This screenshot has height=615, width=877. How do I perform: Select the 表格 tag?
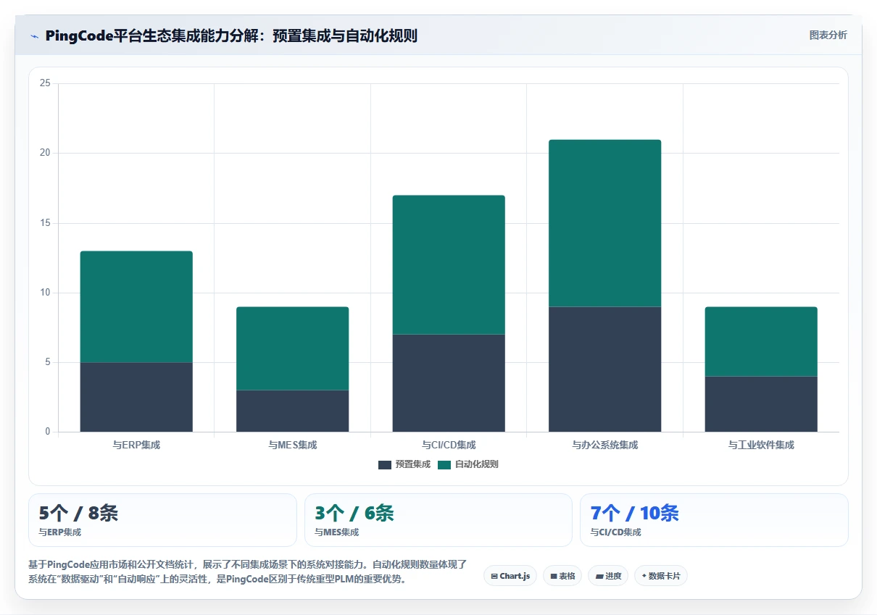tap(562, 576)
